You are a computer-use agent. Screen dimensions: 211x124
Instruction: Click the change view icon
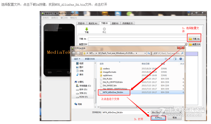(166, 59)
